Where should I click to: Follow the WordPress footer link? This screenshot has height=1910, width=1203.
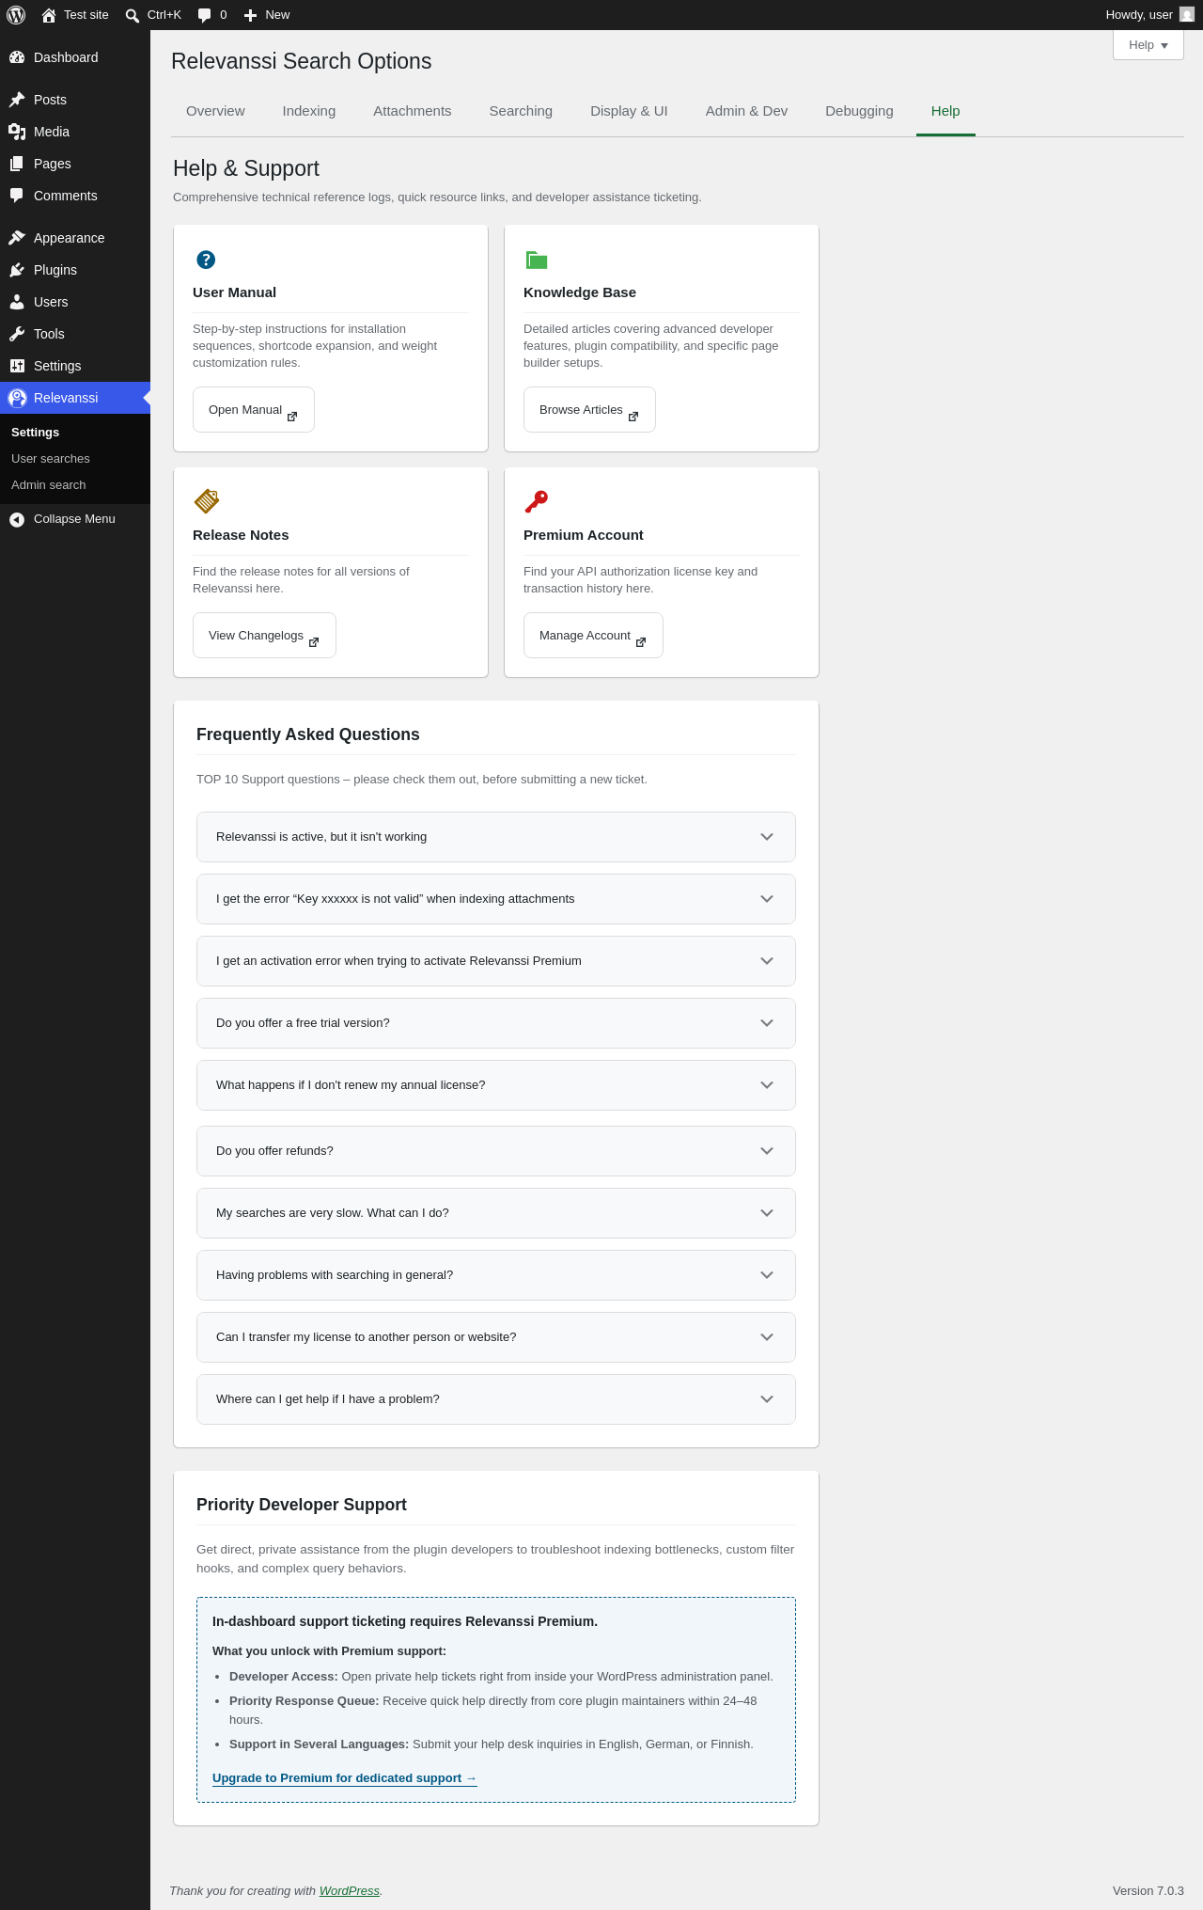350,1891
